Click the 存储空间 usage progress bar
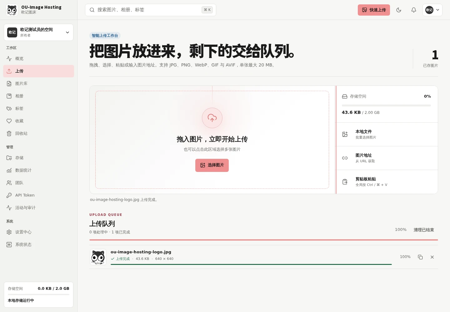Image resolution: width=450 pixels, height=312 pixels. click(x=386, y=105)
